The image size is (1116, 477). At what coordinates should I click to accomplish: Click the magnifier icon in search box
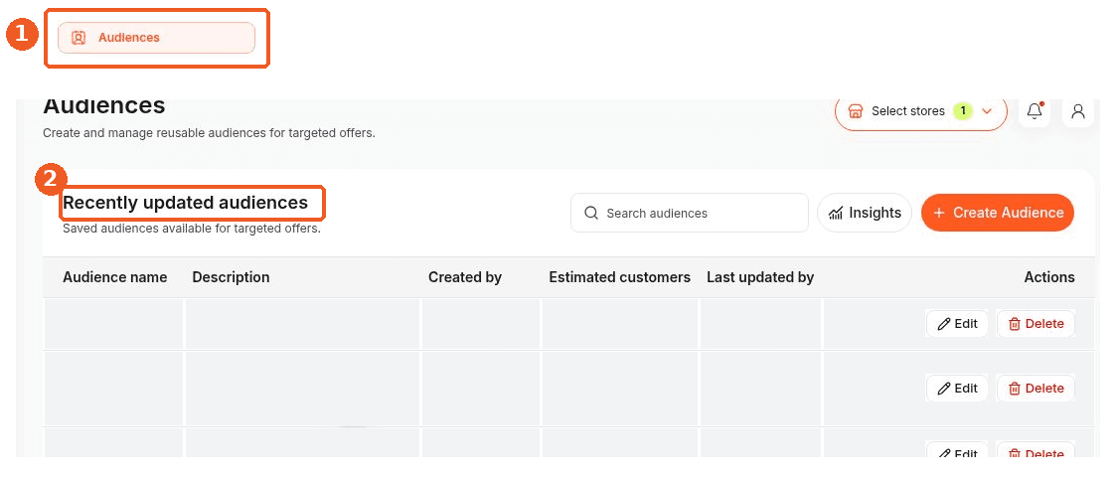[x=590, y=213]
